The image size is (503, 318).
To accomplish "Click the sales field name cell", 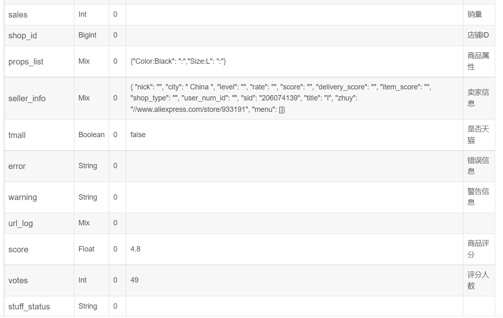I will tap(18, 15).
